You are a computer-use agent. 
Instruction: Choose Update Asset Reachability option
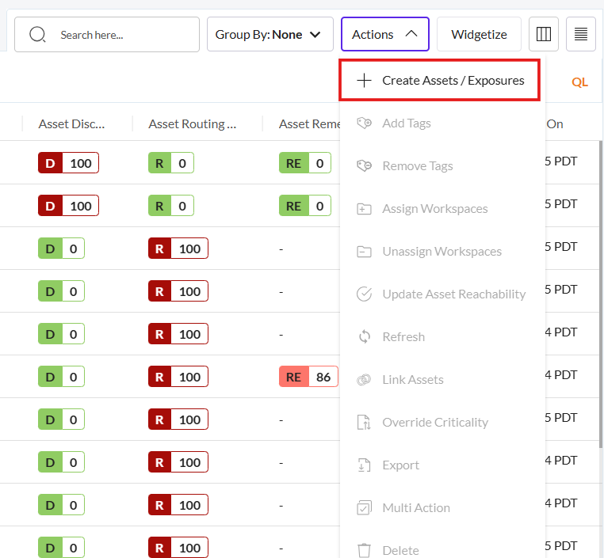click(442, 294)
